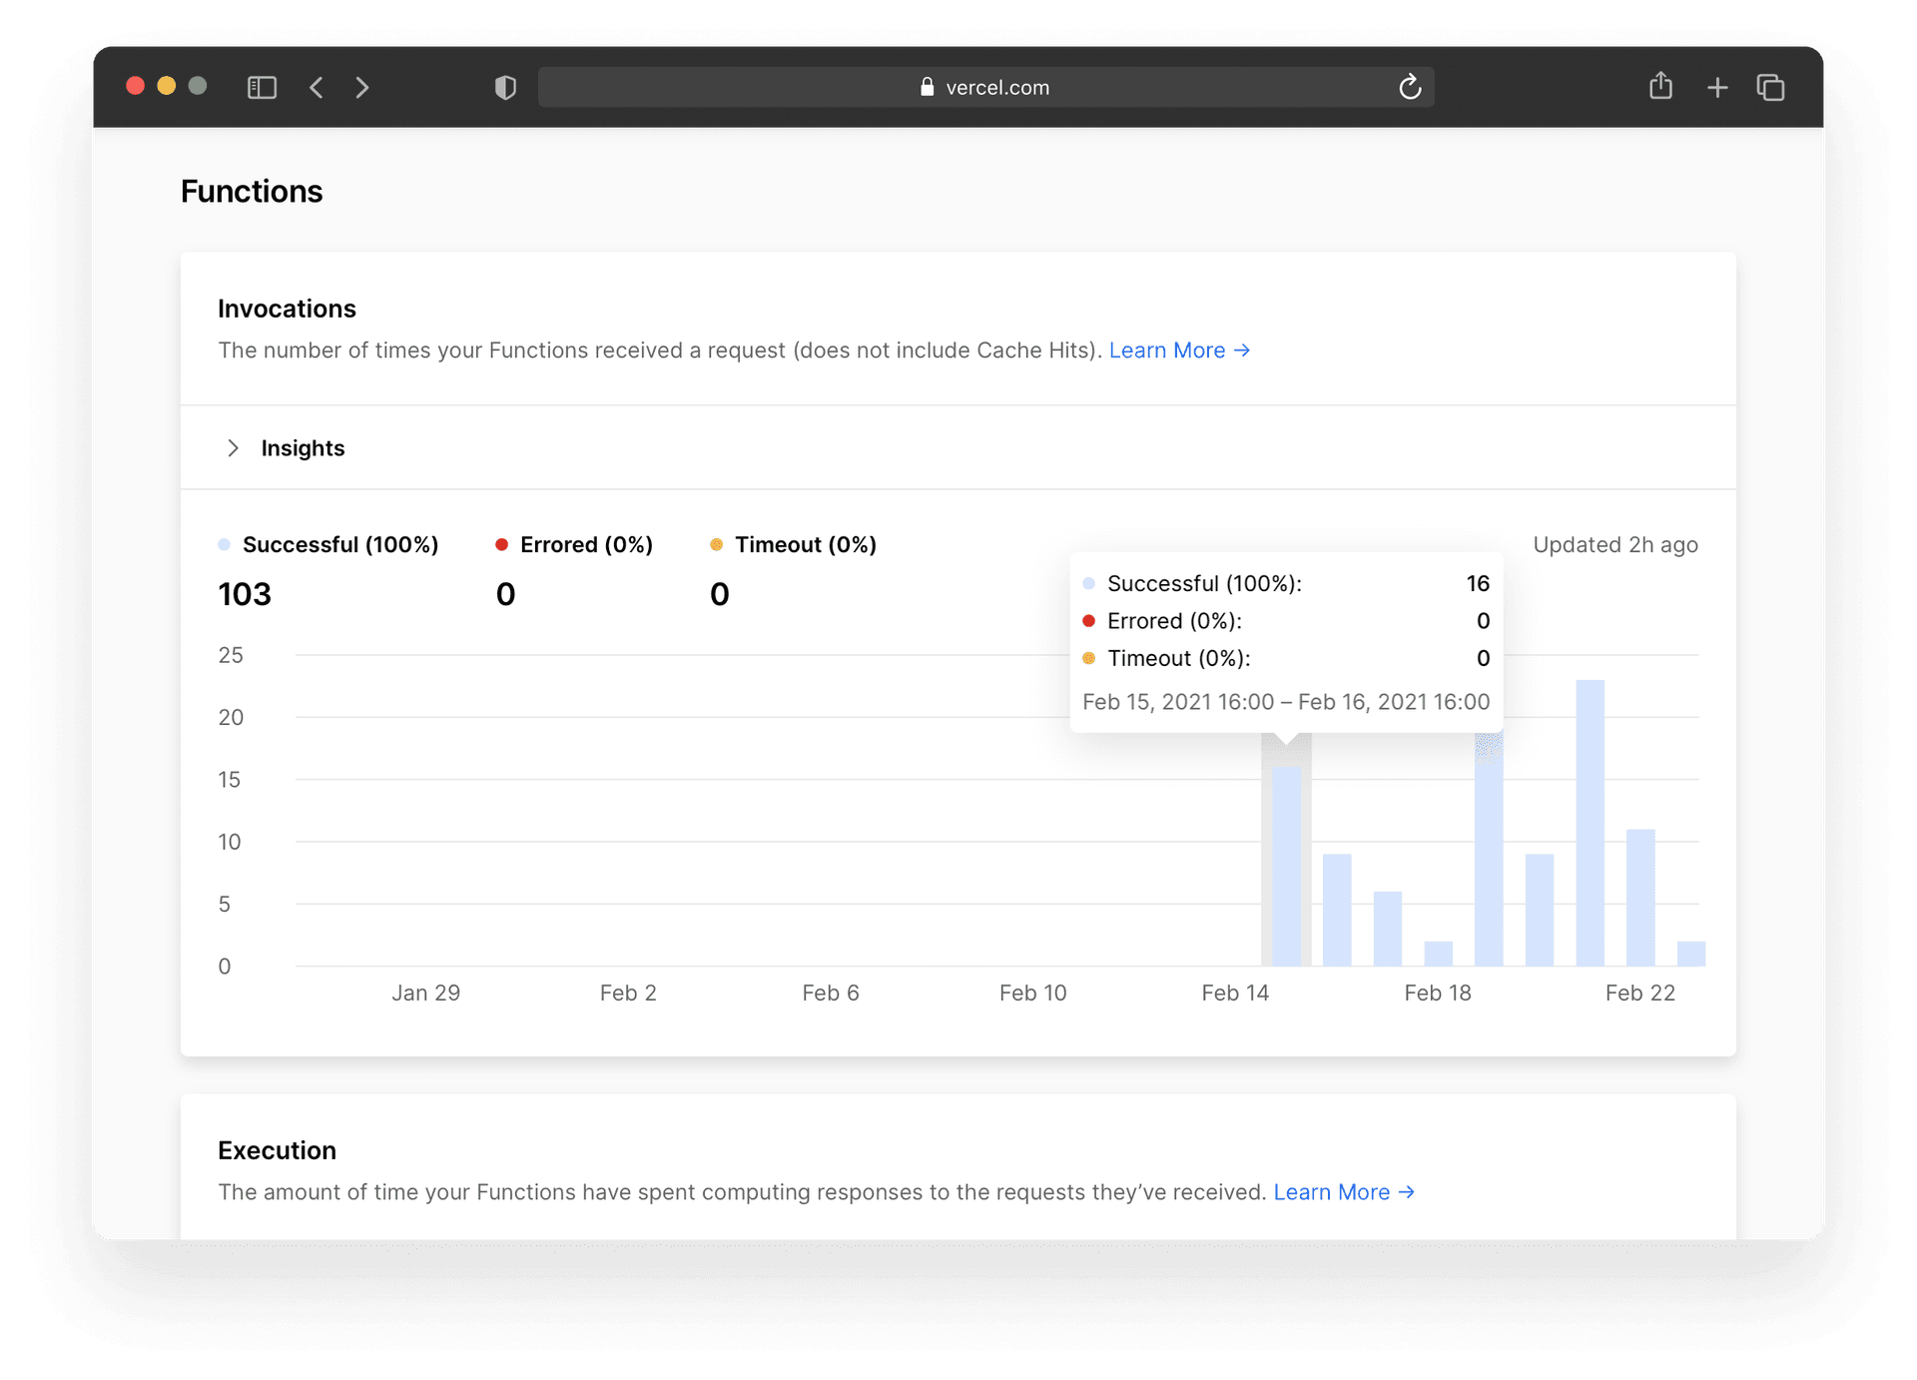This screenshot has height=1380, width=1917.
Task: Open a new tab with plus icon
Action: coord(1717,88)
